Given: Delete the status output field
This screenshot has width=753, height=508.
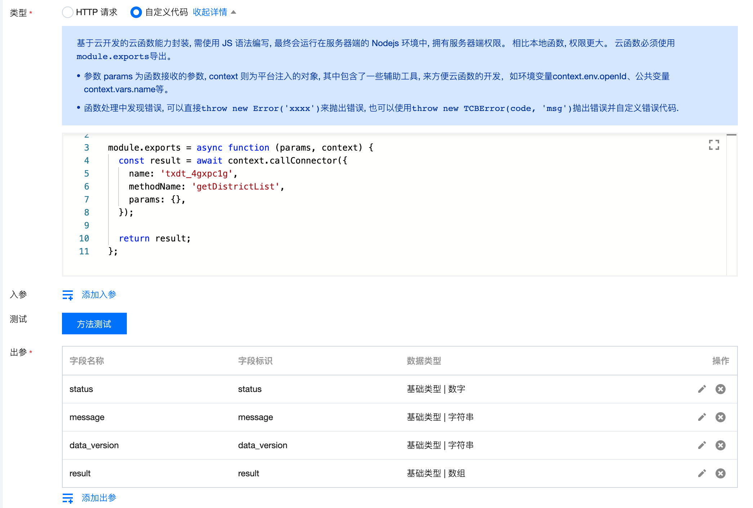Looking at the screenshot, I should pyautogui.click(x=721, y=389).
